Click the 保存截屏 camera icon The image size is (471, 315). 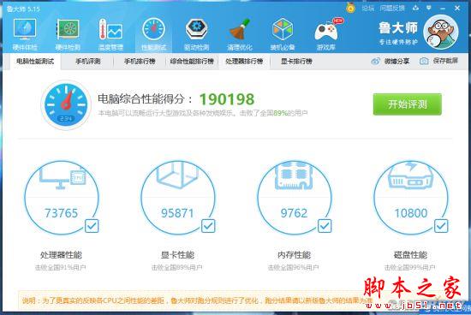[424, 62]
